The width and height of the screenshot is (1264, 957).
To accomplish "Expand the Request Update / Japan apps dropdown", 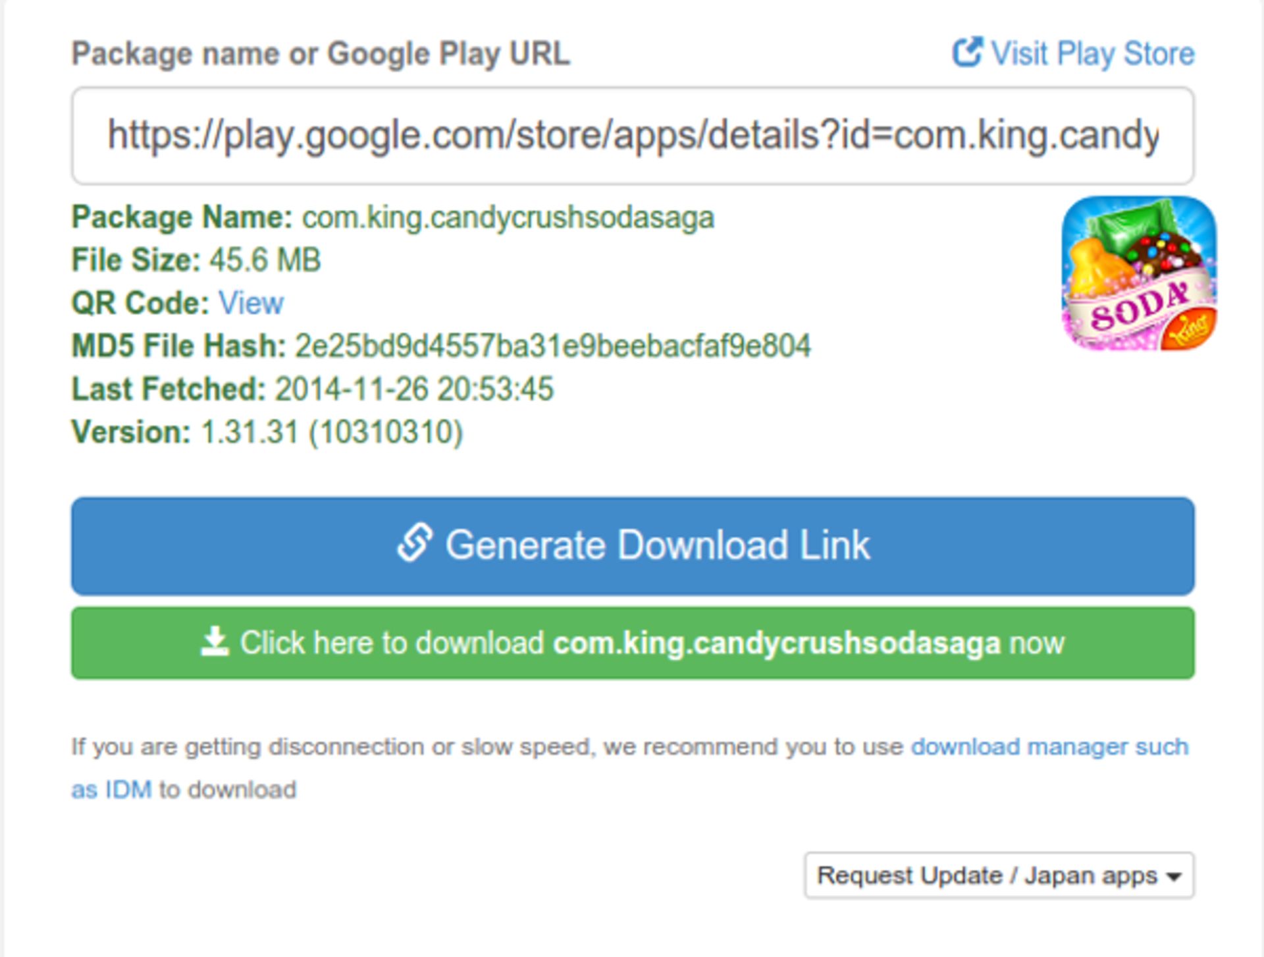I will click(999, 875).
